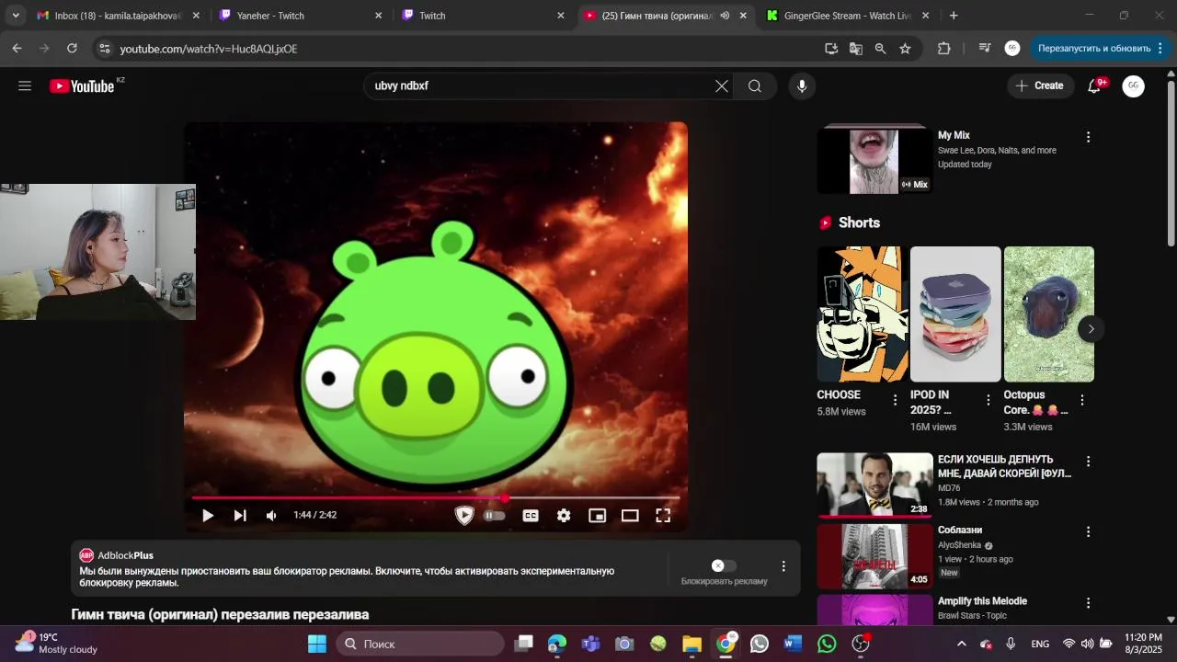Go back in the browser
The image size is (1177, 662).
click(x=17, y=49)
